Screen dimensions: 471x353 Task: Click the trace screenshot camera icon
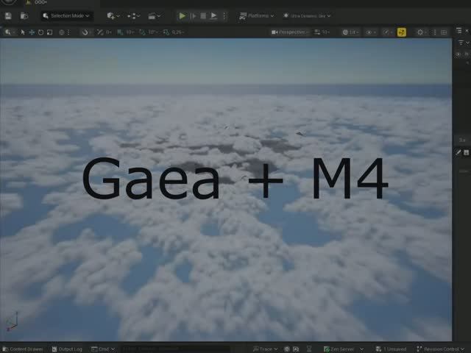(x=296, y=349)
